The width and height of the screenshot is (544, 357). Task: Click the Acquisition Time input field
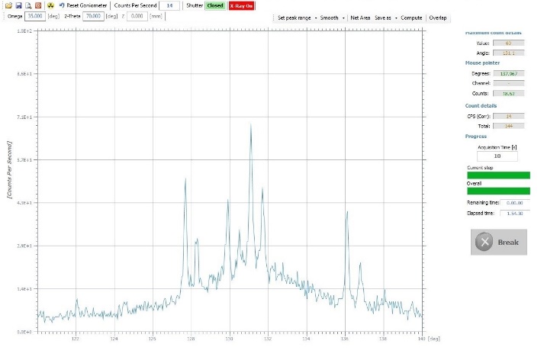[x=497, y=156]
